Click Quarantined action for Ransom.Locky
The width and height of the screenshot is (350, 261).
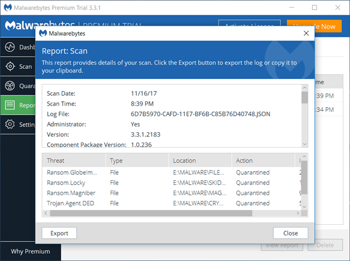(253, 182)
